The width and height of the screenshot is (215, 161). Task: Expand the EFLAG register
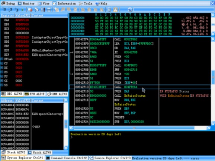pos(2,59)
